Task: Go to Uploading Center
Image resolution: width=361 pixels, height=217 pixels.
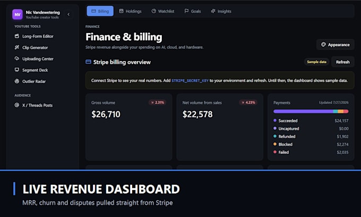Action: pyautogui.click(x=42, y=59)
